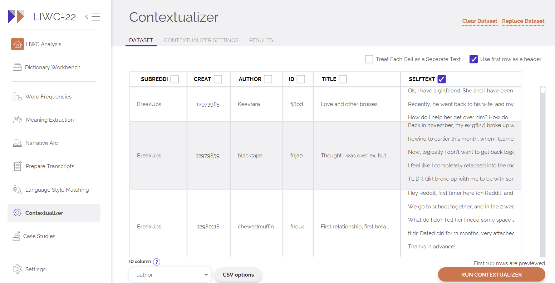Click the Dictionary Workbench toolbox icon
The width and height of the screenshot is (555, 283).
(17, 67)
